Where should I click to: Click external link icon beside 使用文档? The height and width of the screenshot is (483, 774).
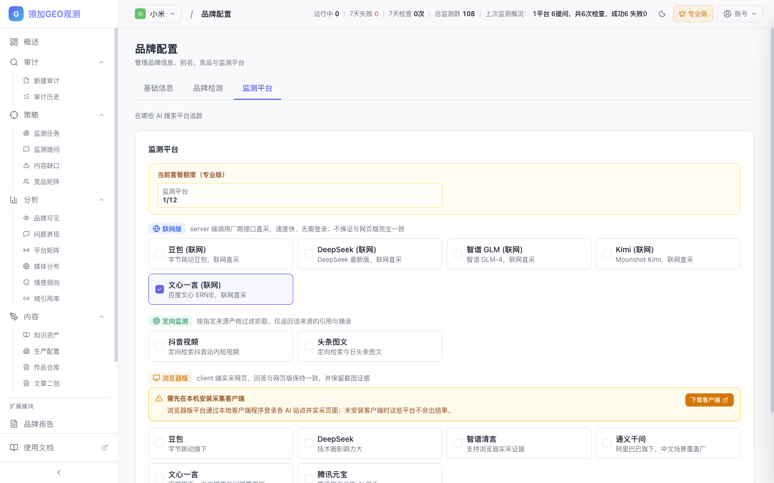pyautogui.click(x=105, y=448)
